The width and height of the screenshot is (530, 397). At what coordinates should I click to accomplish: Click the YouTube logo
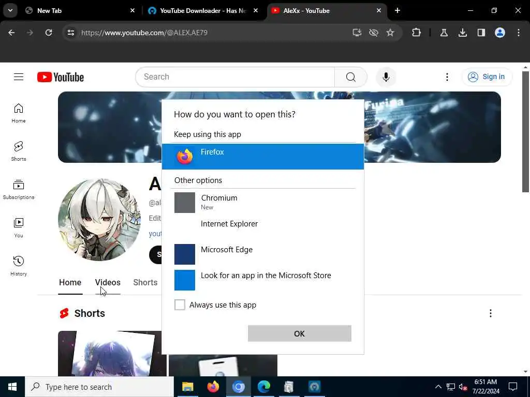pos(61,77)
